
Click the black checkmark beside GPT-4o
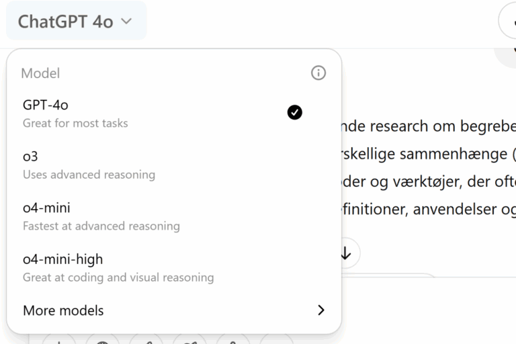(294, 113)
